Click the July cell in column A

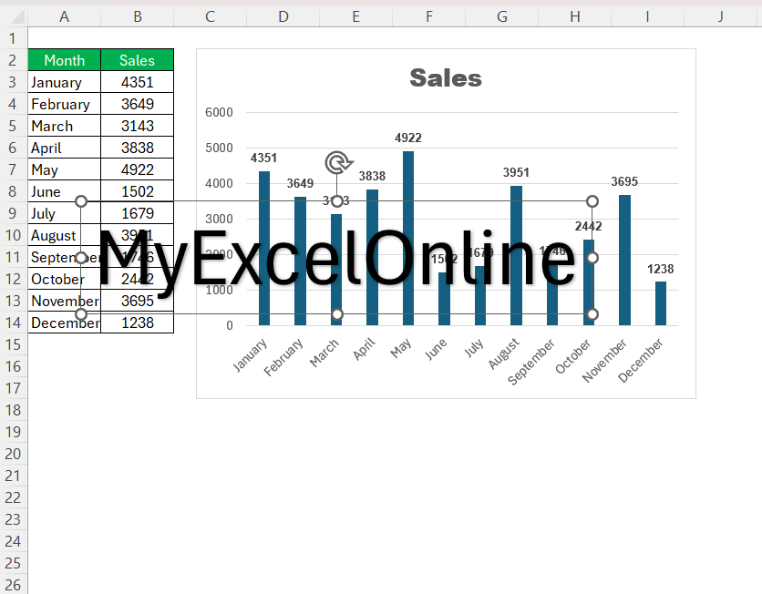click(64, 213)
